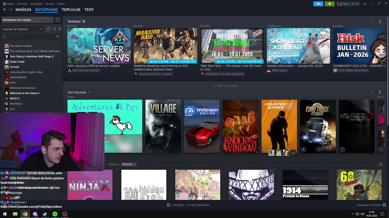Toggle the ready-to-play filter icon

(60, 29)
